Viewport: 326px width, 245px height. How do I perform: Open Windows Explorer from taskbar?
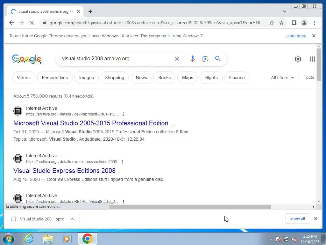point(48,239)
